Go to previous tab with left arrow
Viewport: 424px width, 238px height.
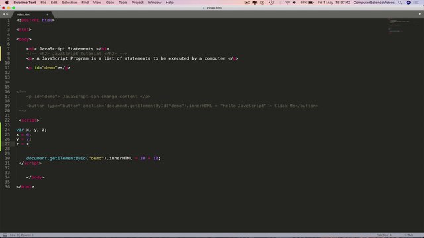4,14
